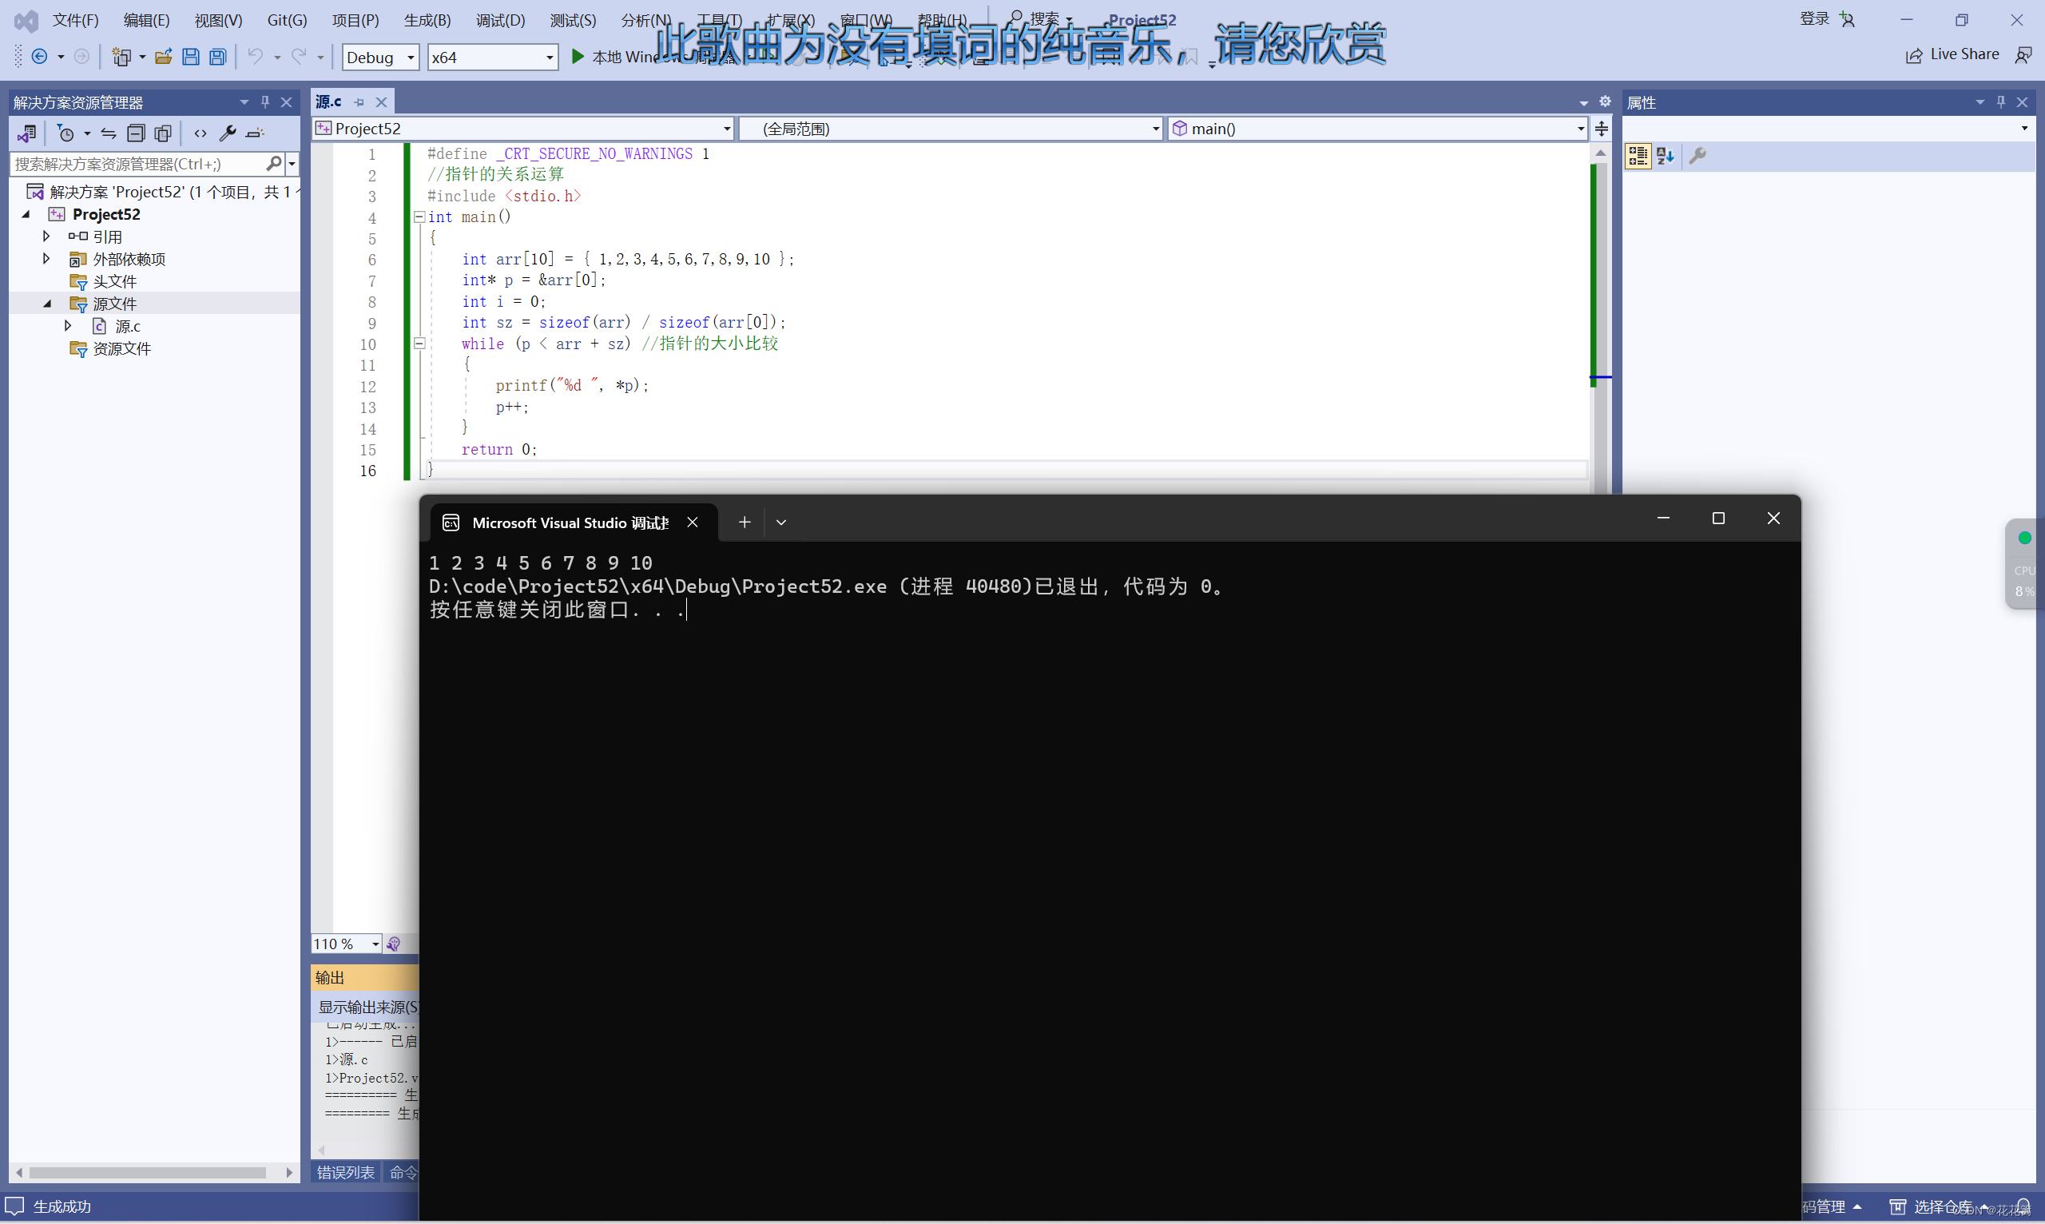Toggle auto-hide pin on Solution Explorer panel
Image resolution: width=2045 pixels, height=1224 pixels.
[264, 101]
